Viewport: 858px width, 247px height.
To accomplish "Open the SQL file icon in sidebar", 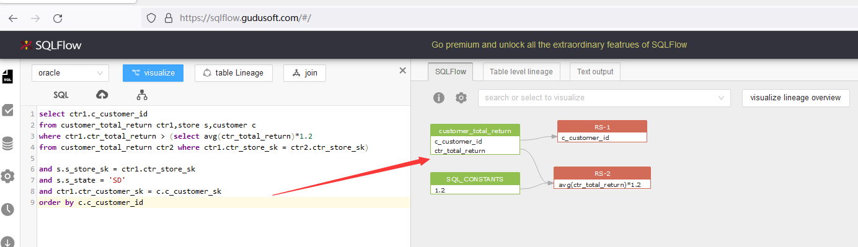I will pos(7,76).
